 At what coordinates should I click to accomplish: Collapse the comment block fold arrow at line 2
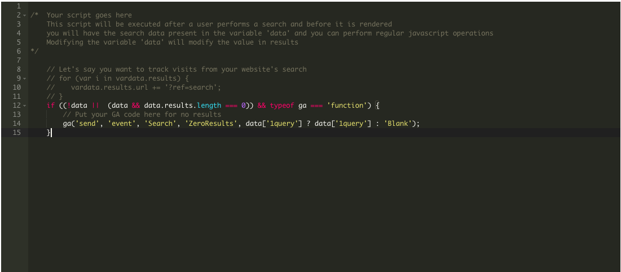click(25, 15)
